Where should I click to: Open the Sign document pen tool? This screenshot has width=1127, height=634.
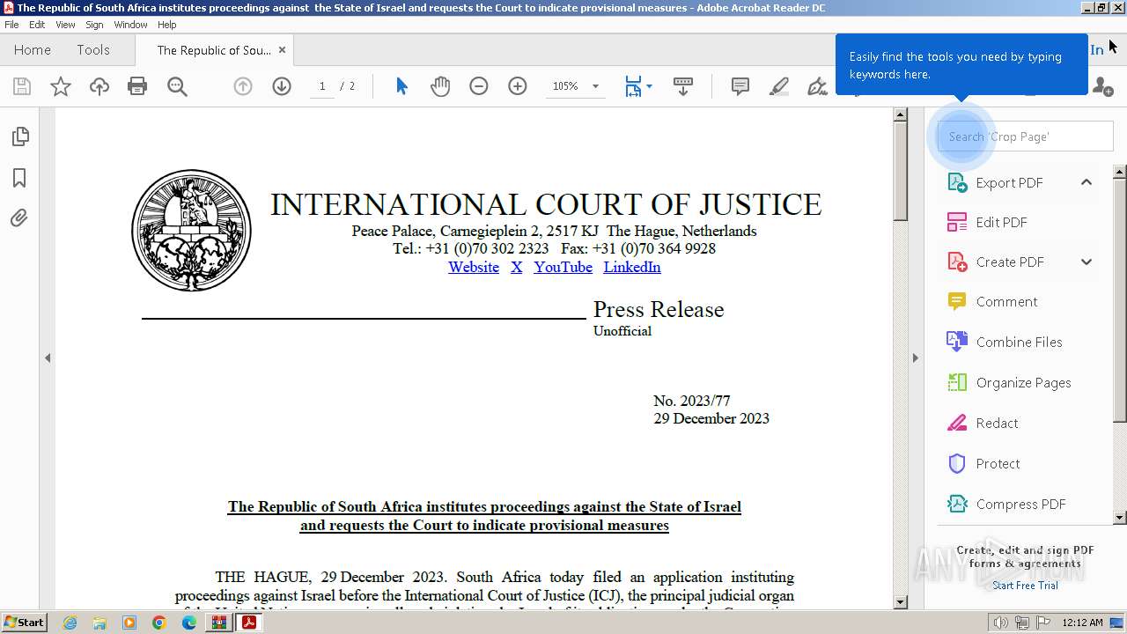tap(817, 86)
